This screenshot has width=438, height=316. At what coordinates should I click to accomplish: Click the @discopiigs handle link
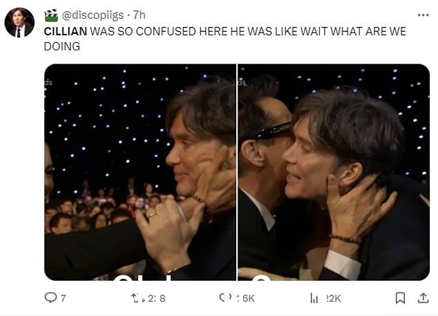93,15
